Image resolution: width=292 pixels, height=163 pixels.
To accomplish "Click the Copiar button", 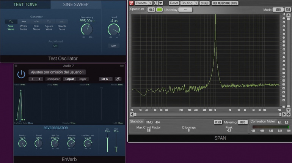I will coord(70,79).
